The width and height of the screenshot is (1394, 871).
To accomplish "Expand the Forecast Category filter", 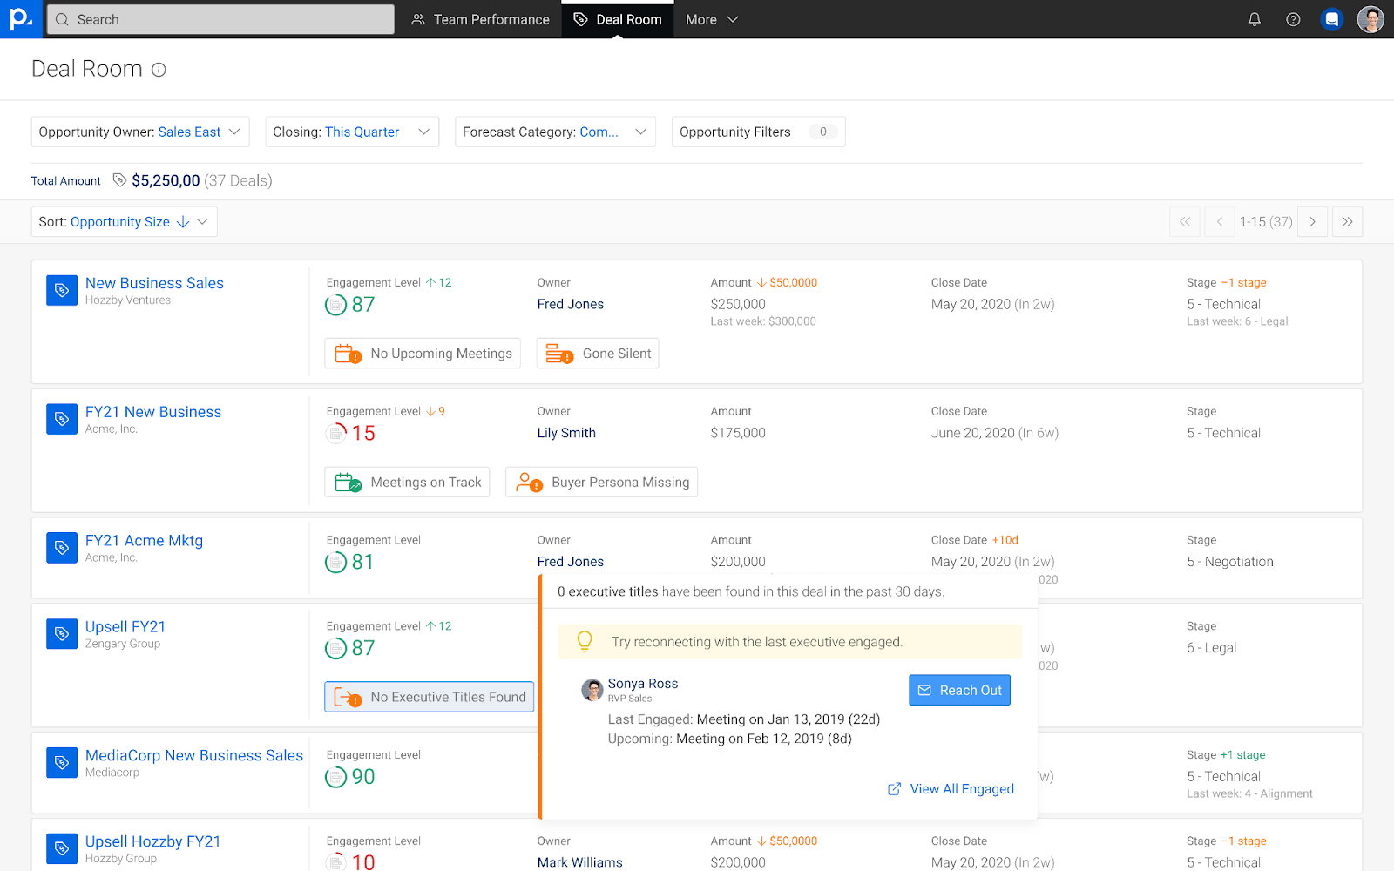I will click(x=554, y=132).
